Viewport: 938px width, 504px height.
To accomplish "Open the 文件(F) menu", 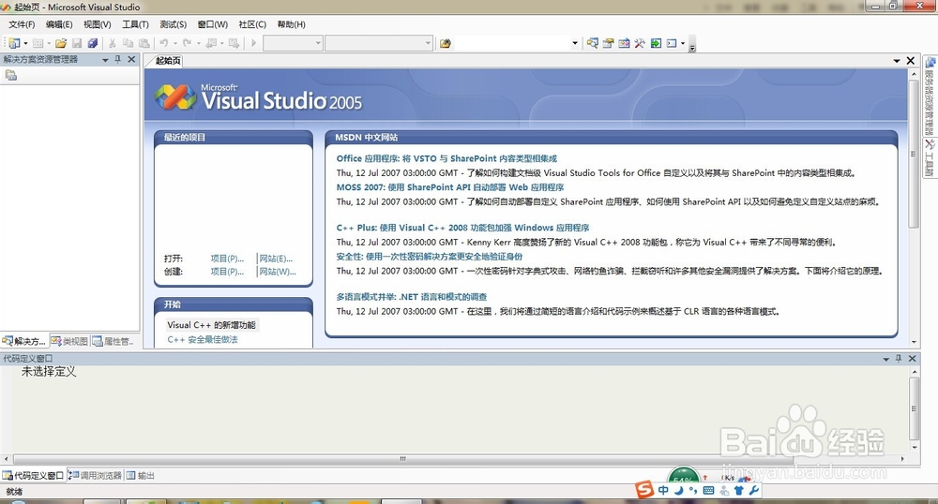I will (x=22, y=24).
